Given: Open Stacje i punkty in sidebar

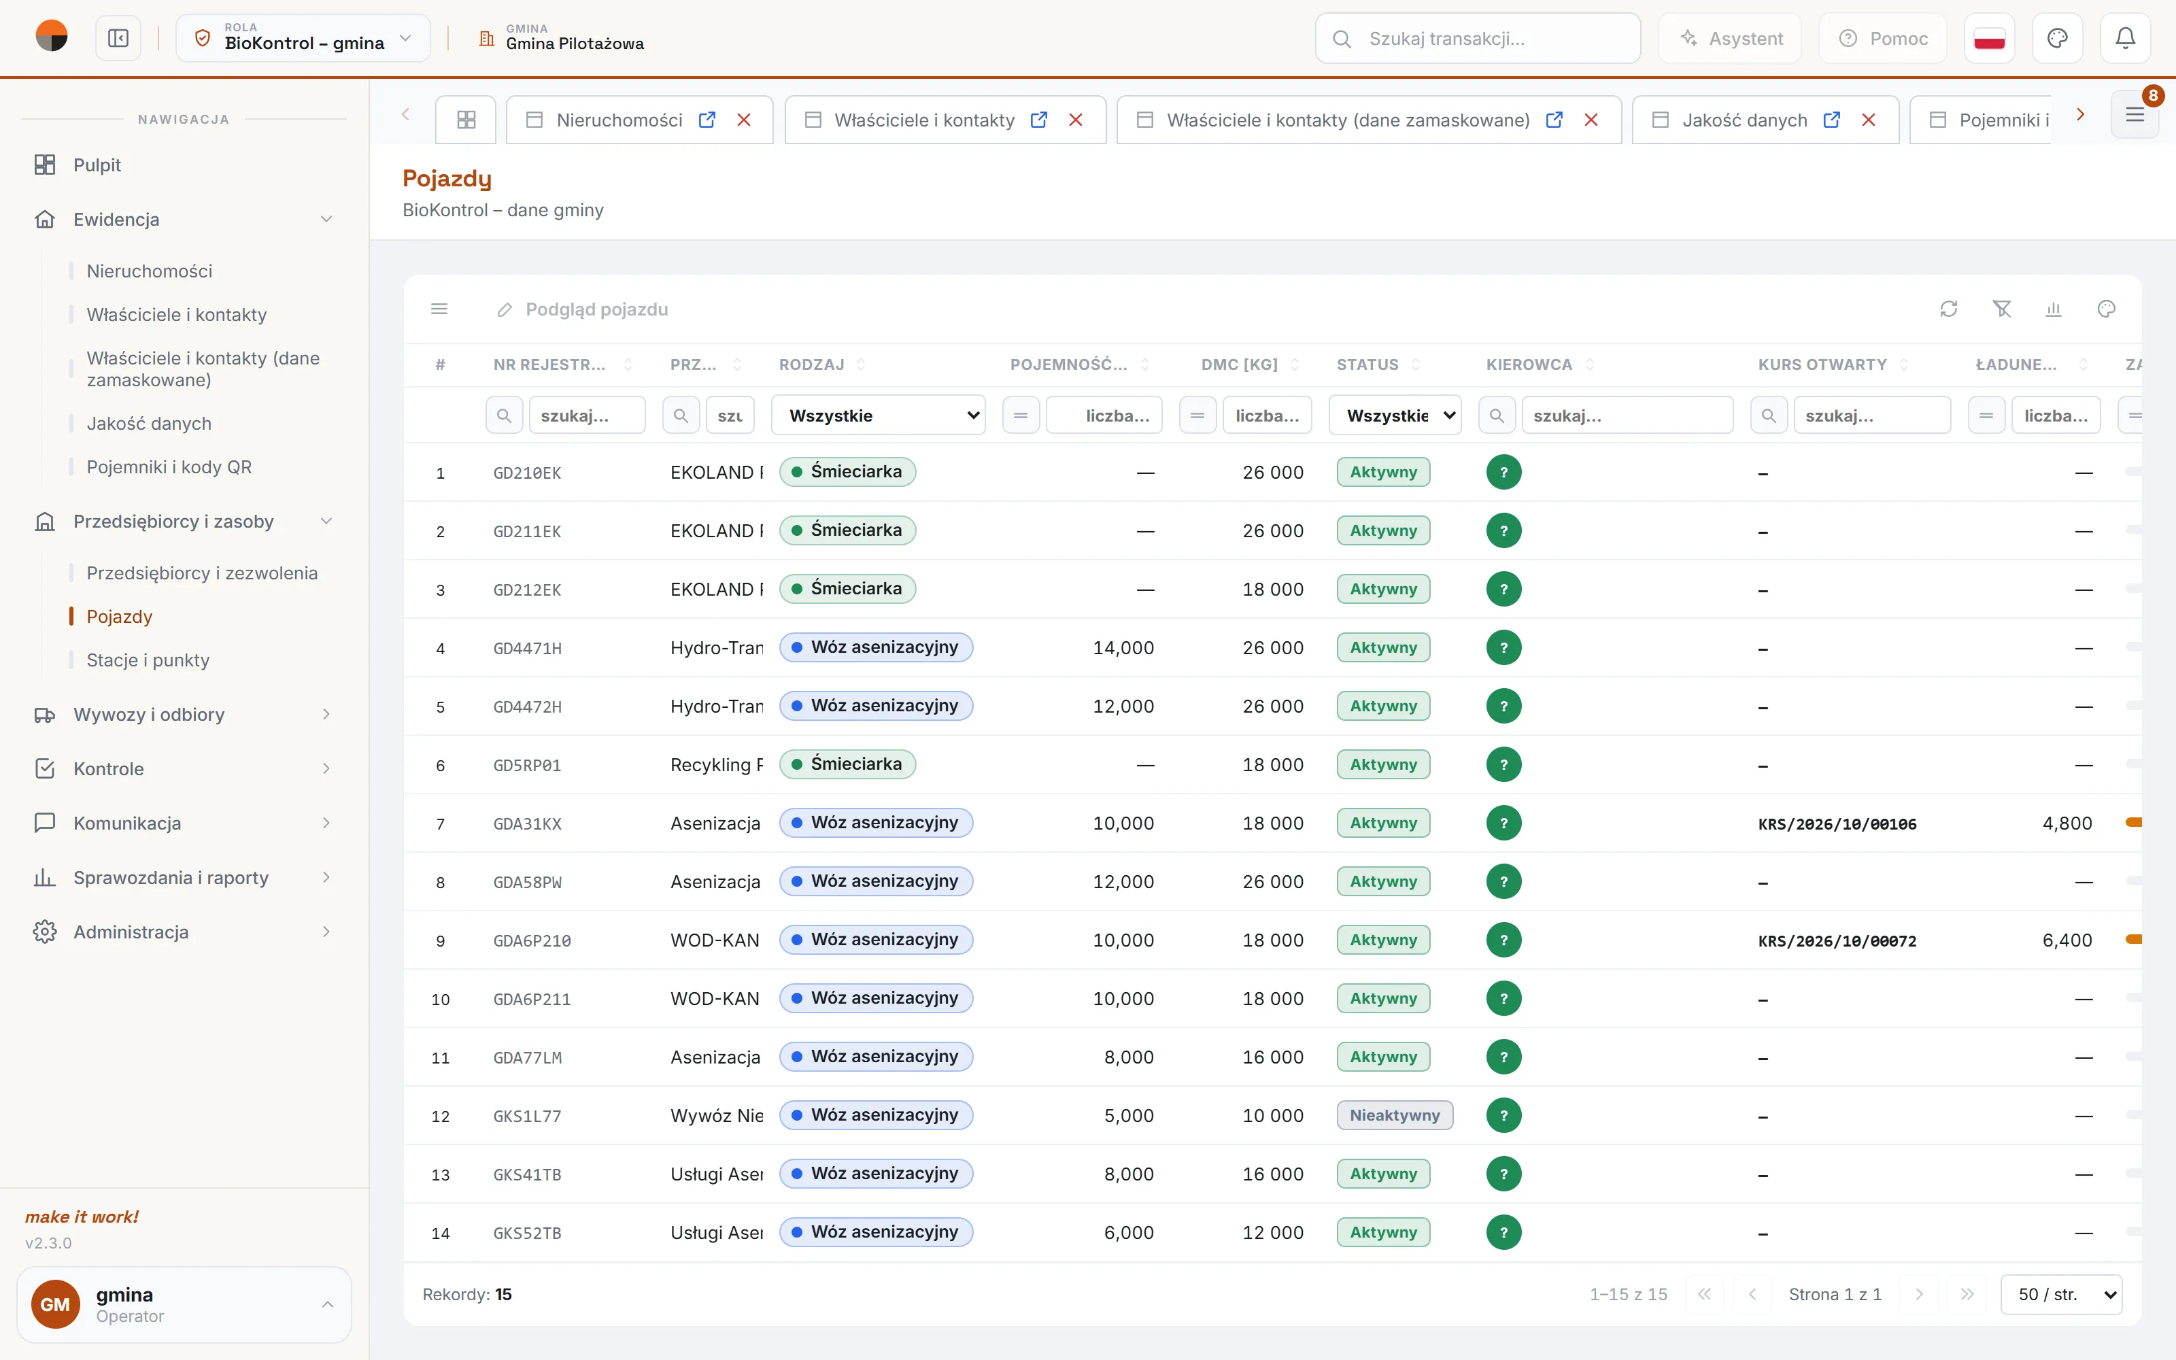Looking at the screenshot, I should coord(148,660).
